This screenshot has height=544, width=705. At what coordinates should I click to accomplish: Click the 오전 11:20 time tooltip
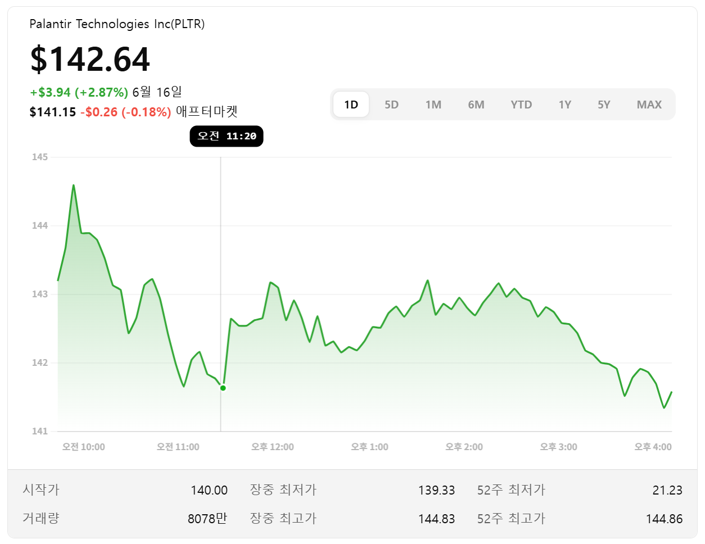click(x=227, y=136)
